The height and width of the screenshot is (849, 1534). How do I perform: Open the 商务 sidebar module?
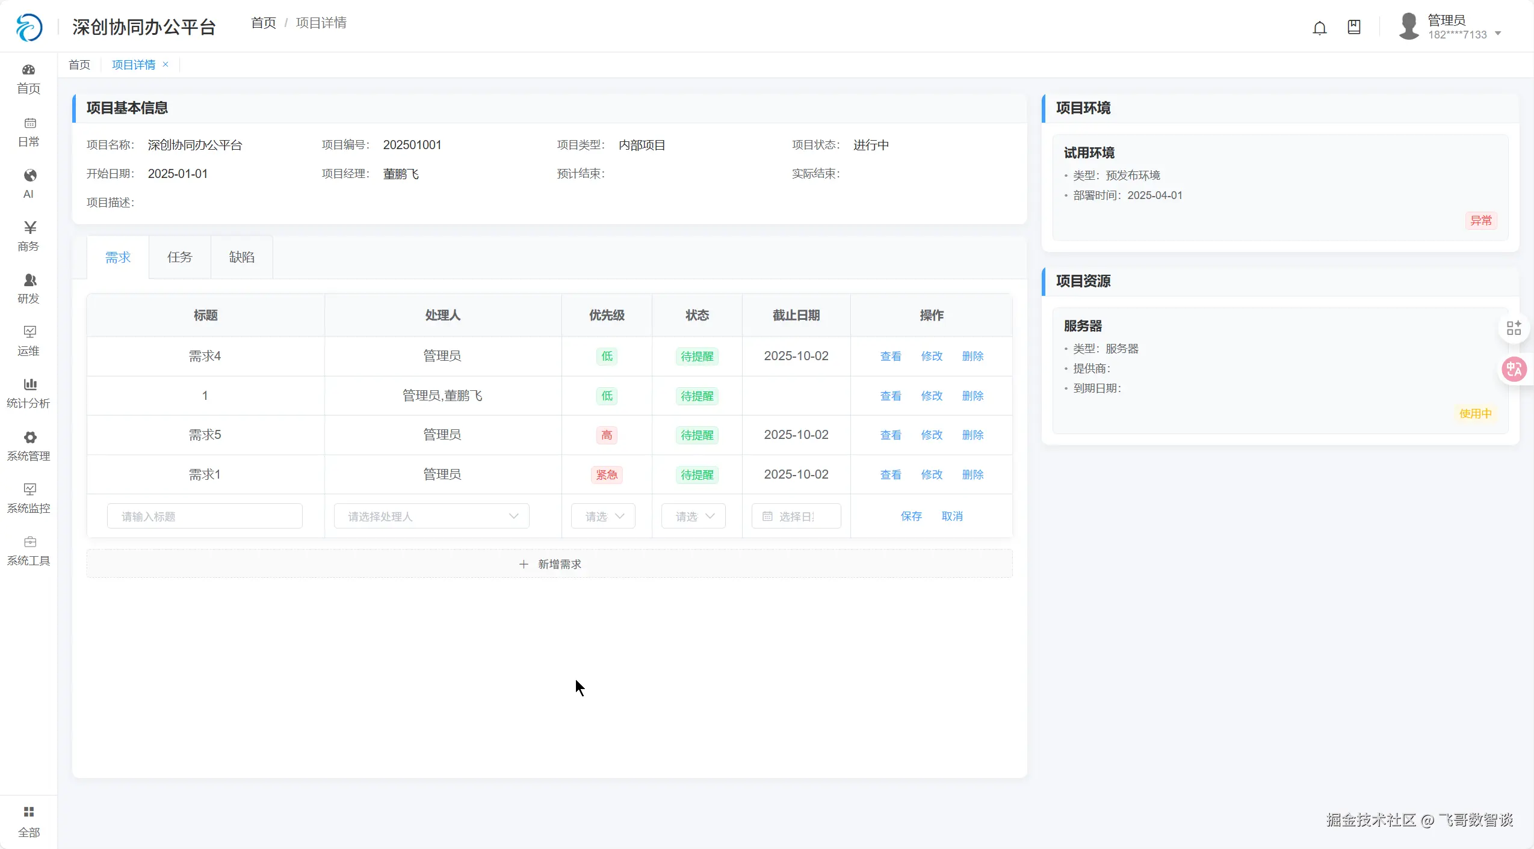(x=28, y=236)
